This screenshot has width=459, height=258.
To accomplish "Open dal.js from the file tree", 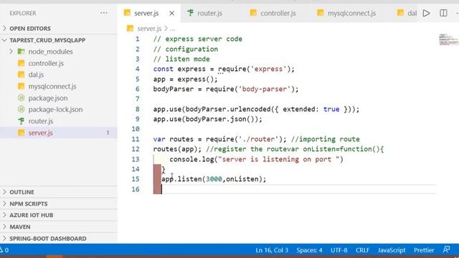I will 36,75.
